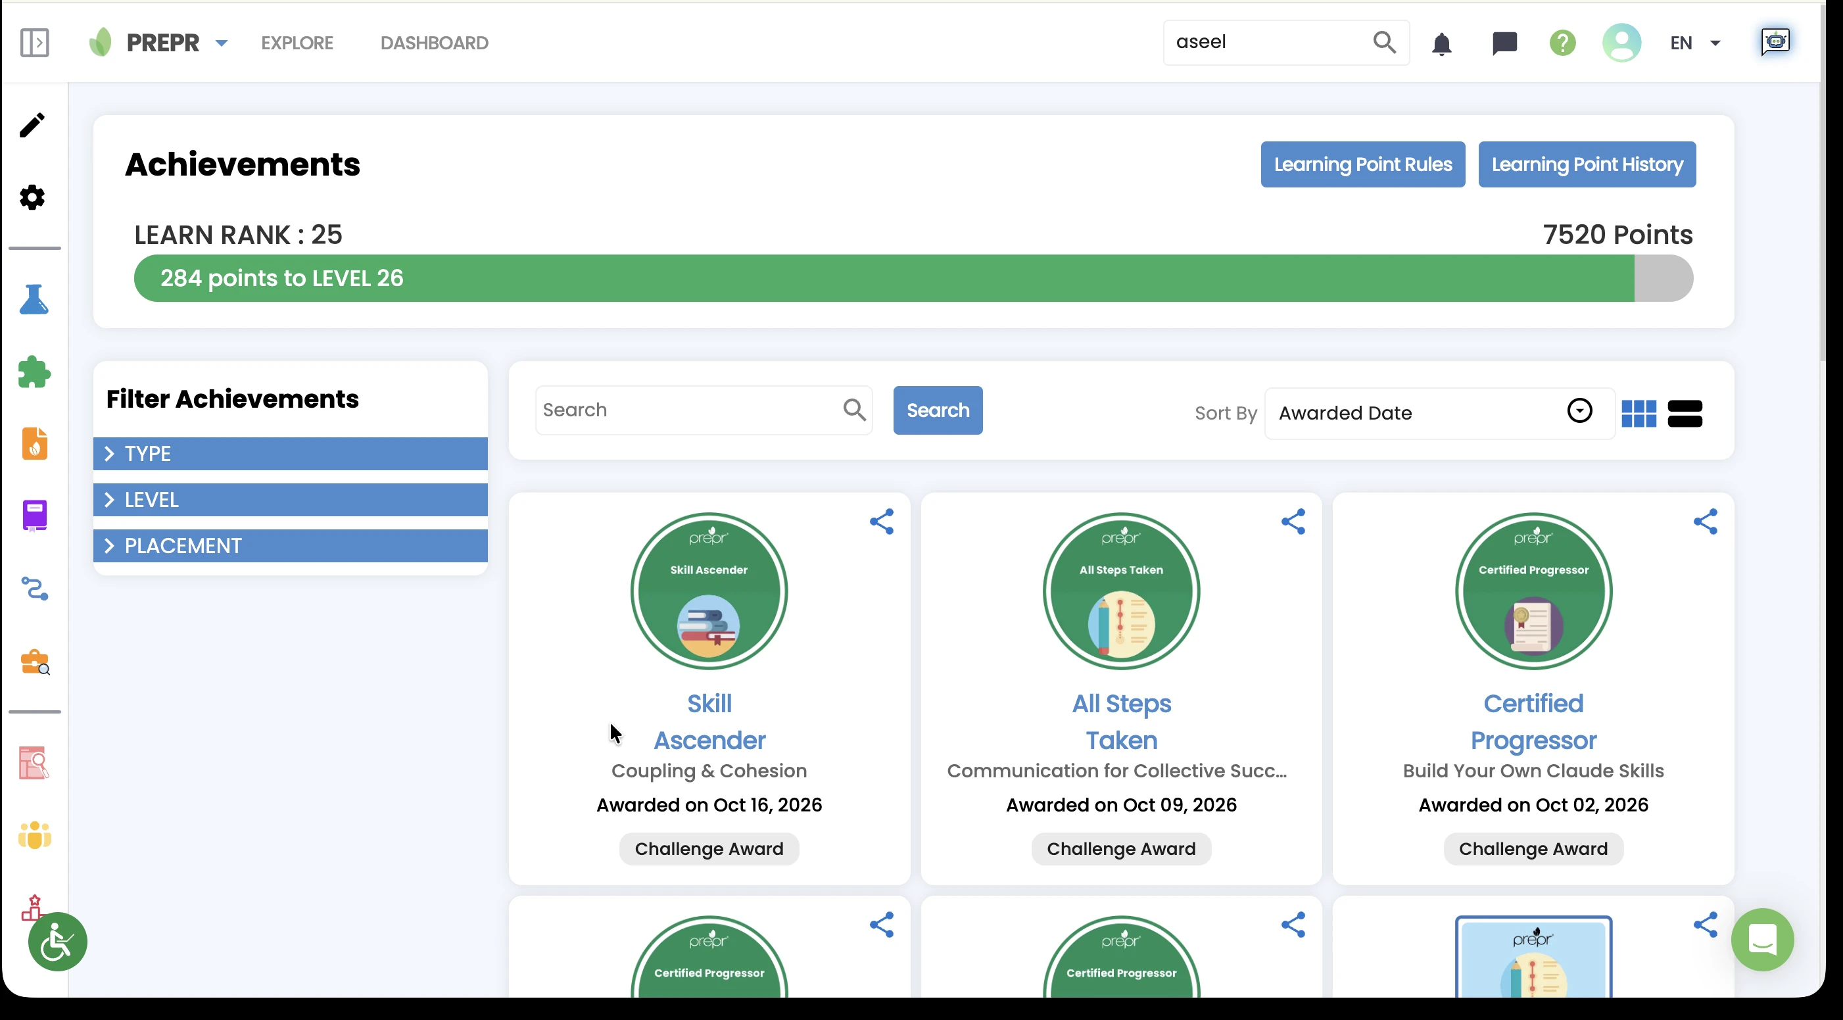Screen dimensions: 1843x1020
Task: Open the yellow group people icon
Action: click(x=34, y=835)
